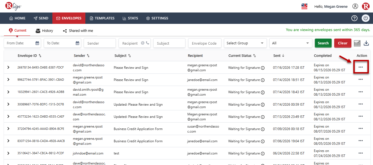Click the red Clear button
The height and width of the screenshot is (165, 373).
343,43
